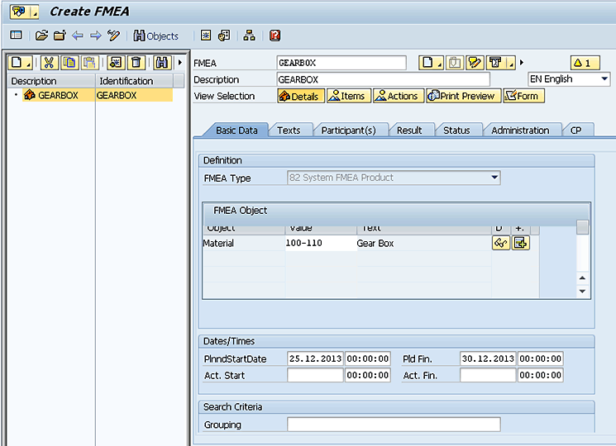This screenshot has height=446, width=616.
Task: Click the Delete trash icon in tree toolbar
Action: 136,63
